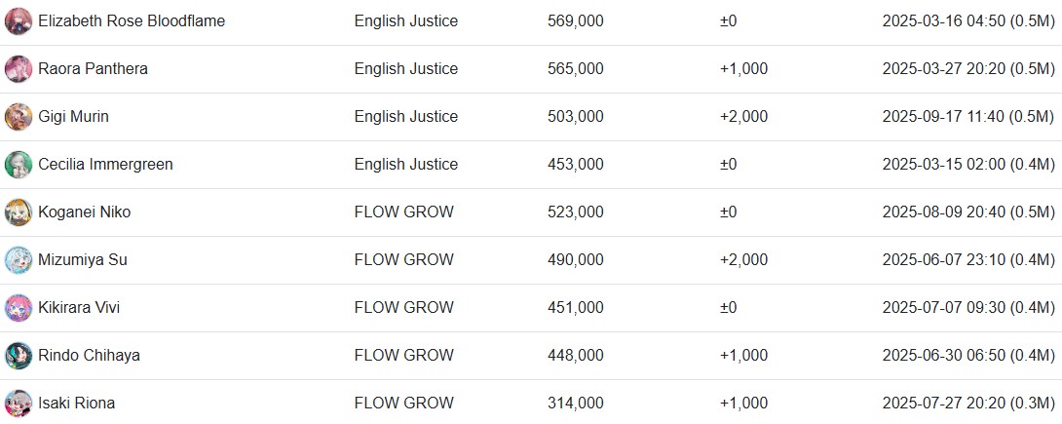This screenshot has height=424, width=1062.
Task: Select the Gigi Murin name link
Action: pos(73,117)
